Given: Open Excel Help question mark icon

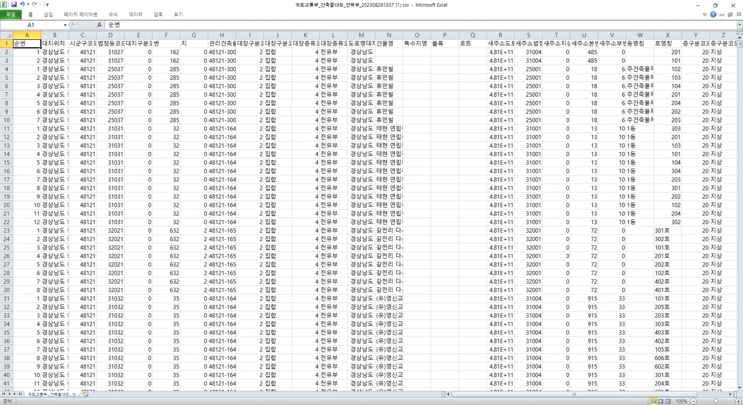Looking at the screenshot, I should click(x=713, y=15).
